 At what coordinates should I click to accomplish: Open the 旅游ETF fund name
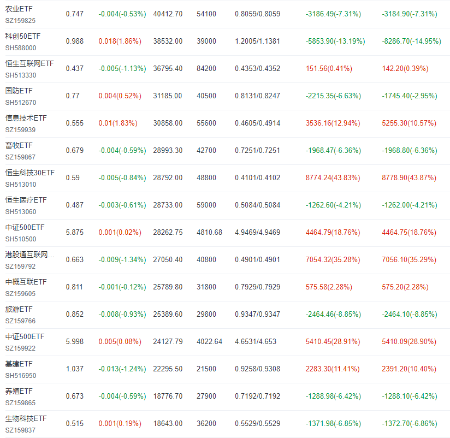19,309
